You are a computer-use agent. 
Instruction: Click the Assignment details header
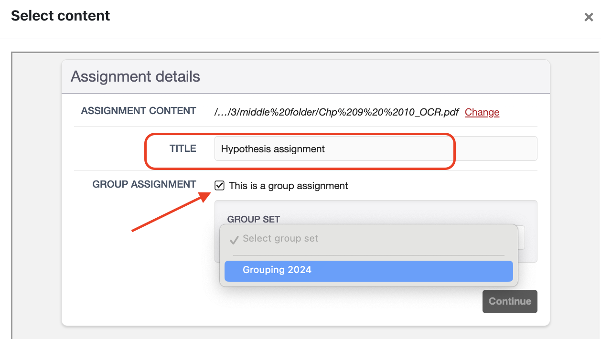[x=135, y=76]
